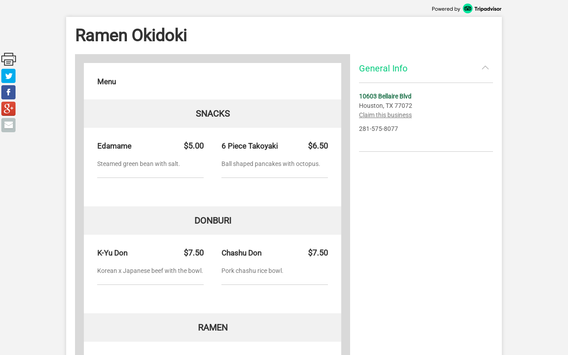Click the Edamame item name

[114, 146]
